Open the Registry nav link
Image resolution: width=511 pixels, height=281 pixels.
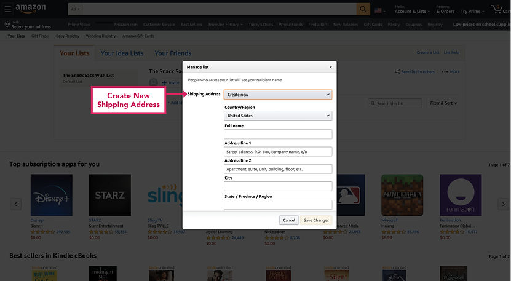pyautogui.click(x=435, y=25)
